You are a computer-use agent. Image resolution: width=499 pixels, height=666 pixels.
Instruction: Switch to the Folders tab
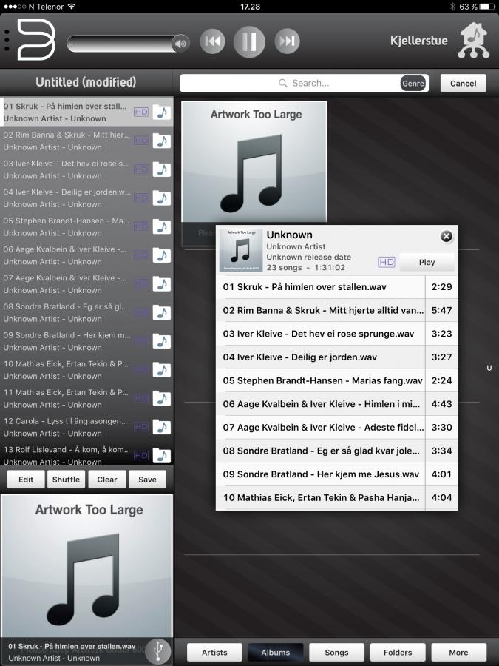pyautogui.click(x=398, y=653)
